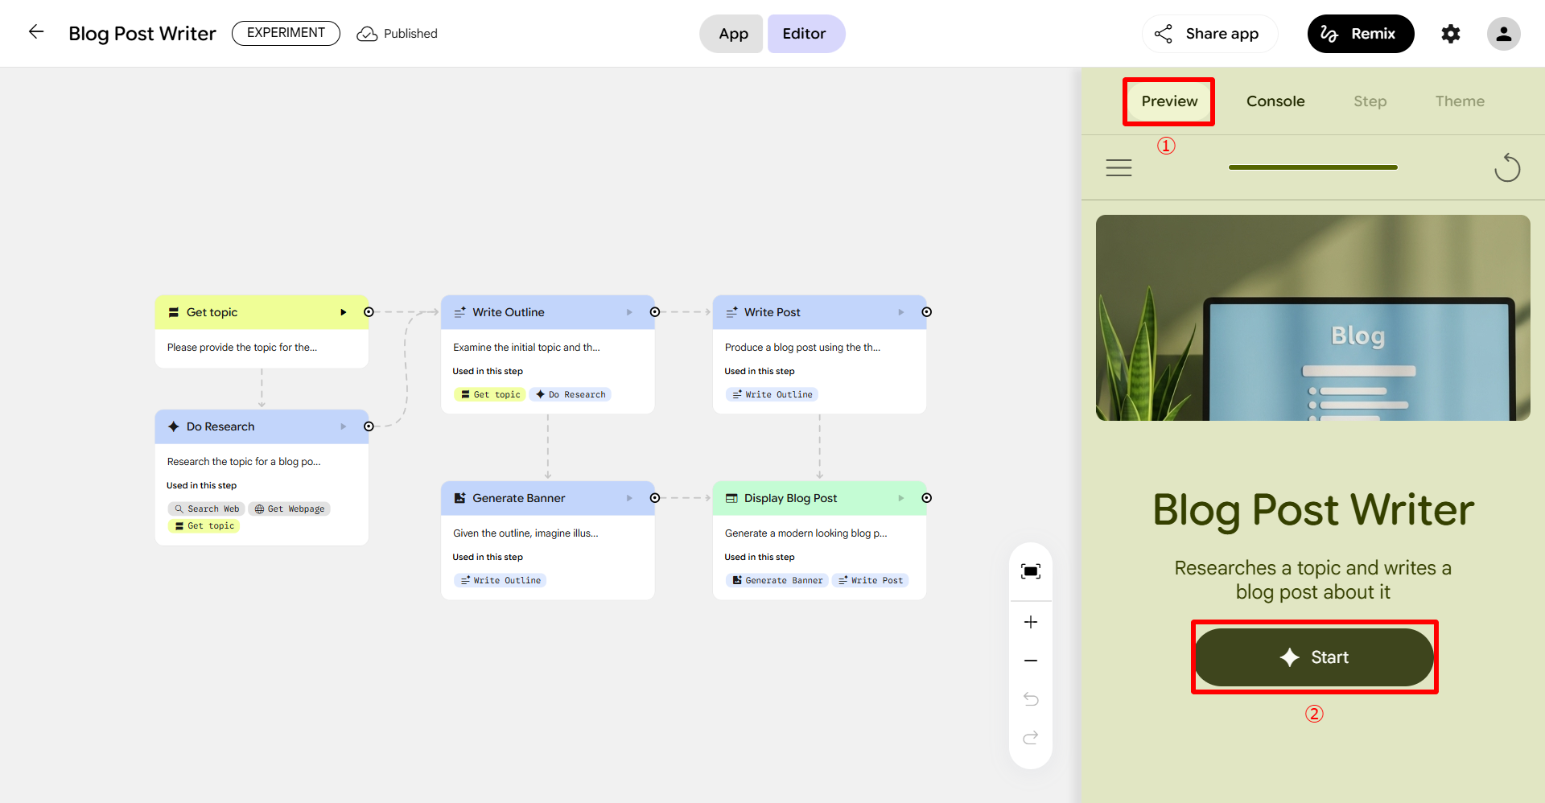Image resolution: width=1545 pixels, height=803 pixels.
Task: Click the undo arrow icon
Action: click(x=1030, y=698)
